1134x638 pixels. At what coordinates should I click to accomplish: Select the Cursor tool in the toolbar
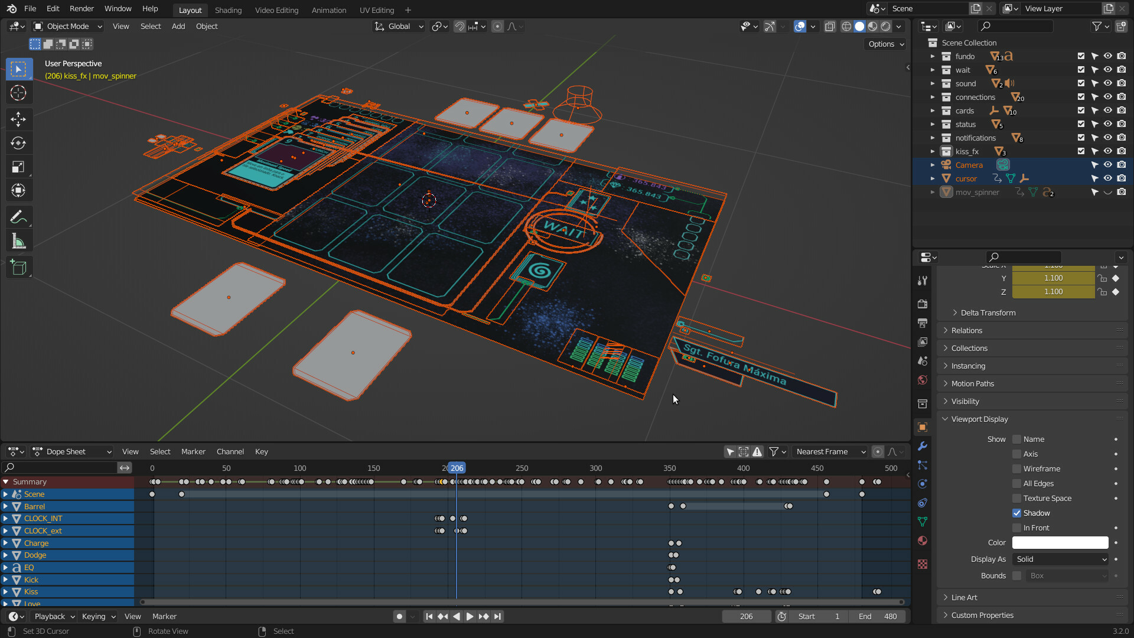(18, 93)
